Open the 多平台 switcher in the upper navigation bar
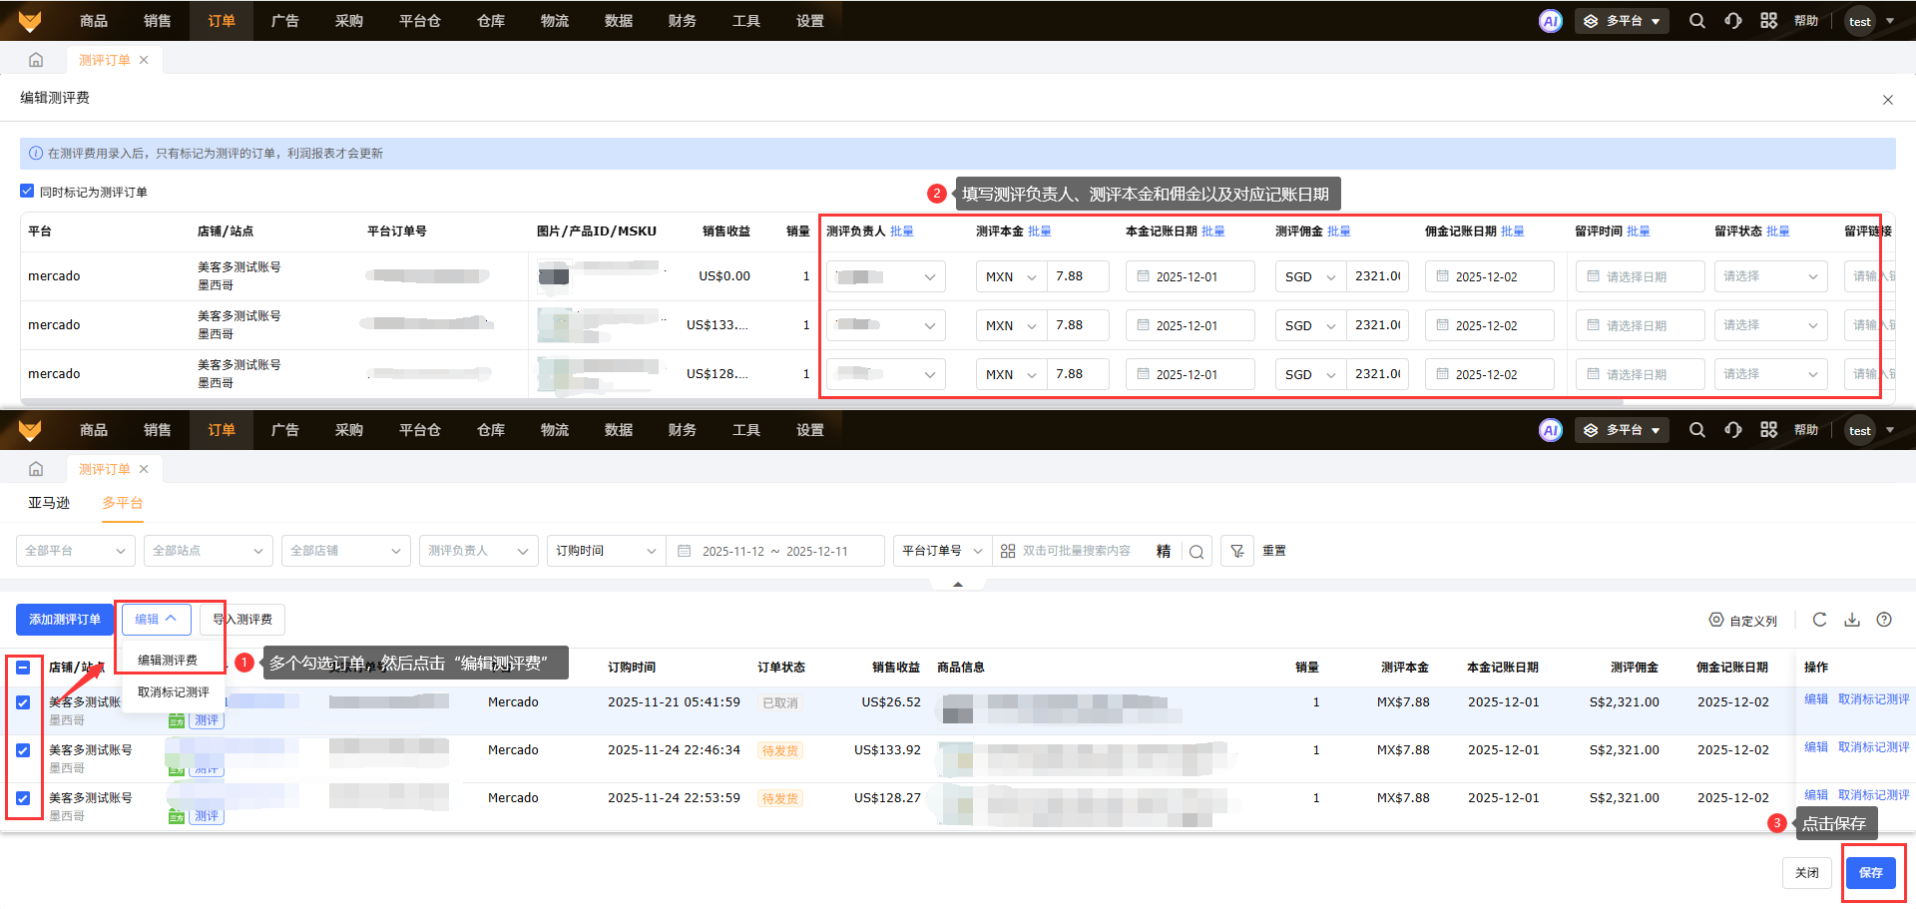 pyautogui.click(x=1622, y=21)
